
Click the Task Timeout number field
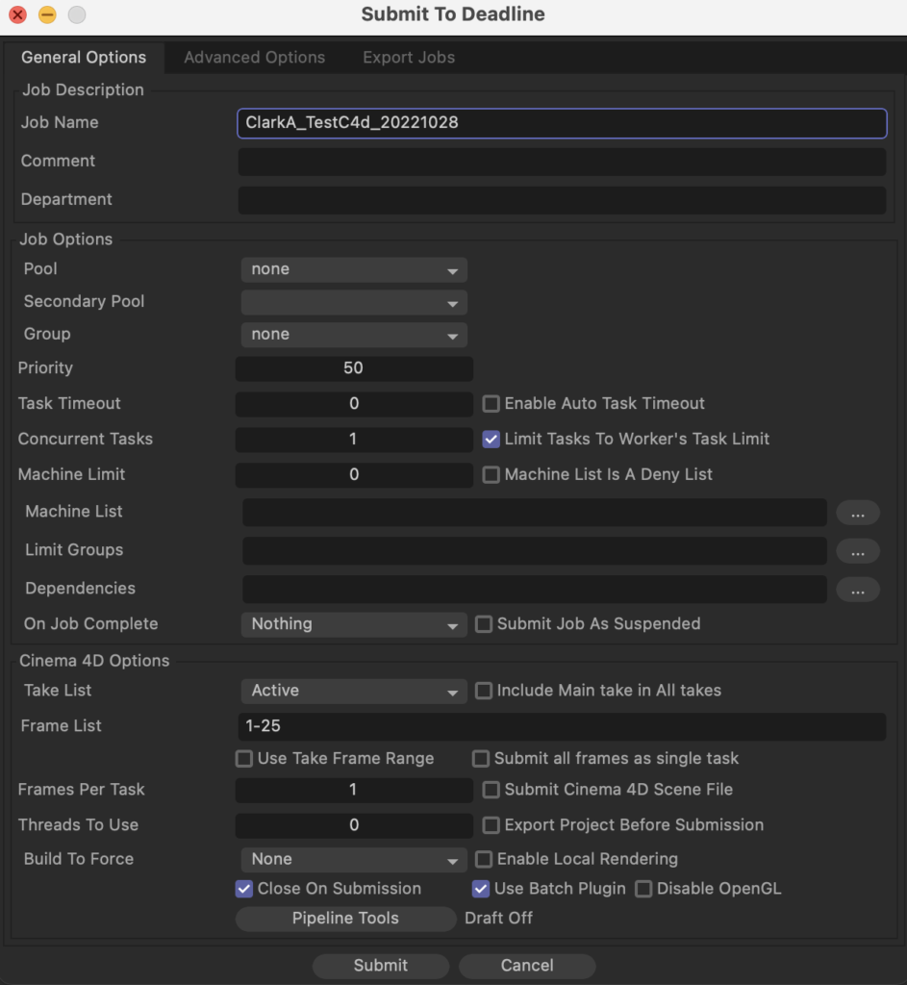pyautogui.click(x=354, y=404)
